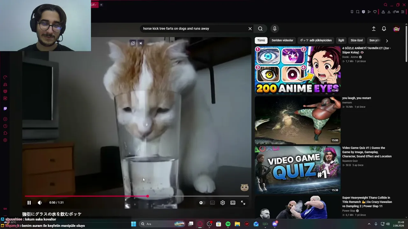Visit the memom channel

click(x=347, y=102)
